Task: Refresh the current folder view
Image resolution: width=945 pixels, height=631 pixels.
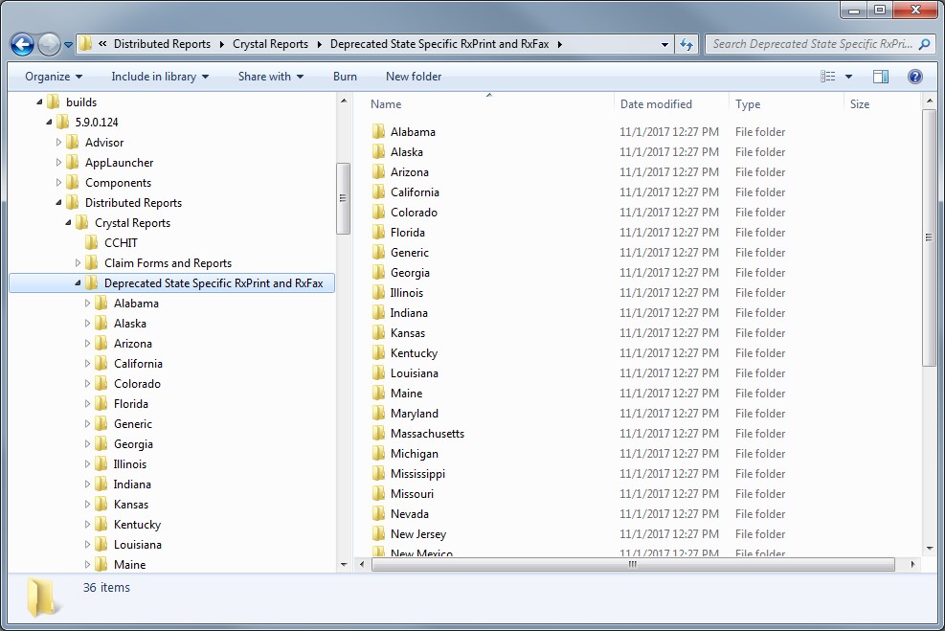Action: point(687,43)
